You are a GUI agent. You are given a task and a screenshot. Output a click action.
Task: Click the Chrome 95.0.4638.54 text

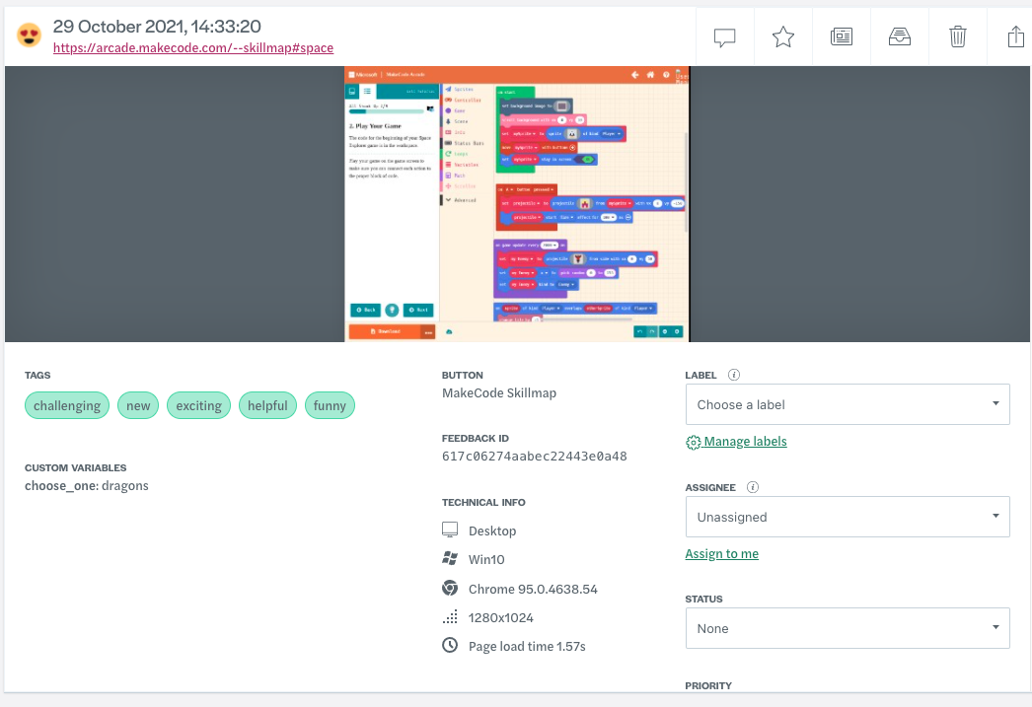point(533,590)
